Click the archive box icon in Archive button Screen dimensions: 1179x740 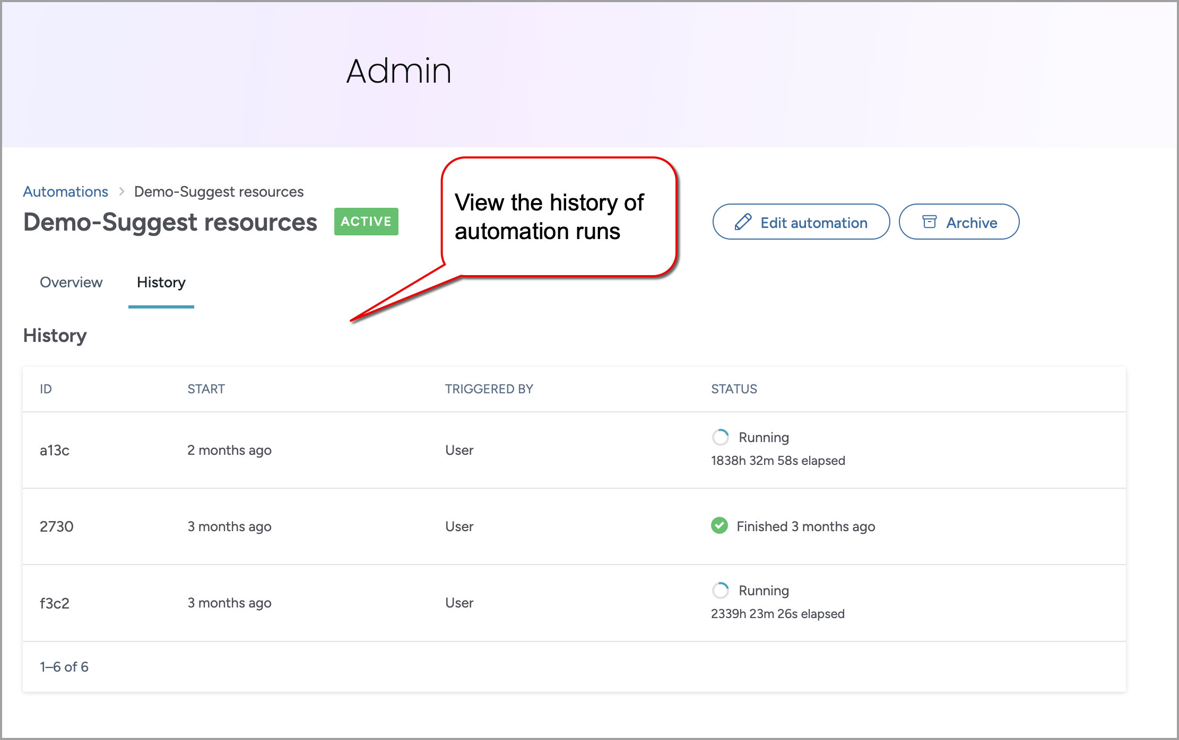[x=930, y=222]
